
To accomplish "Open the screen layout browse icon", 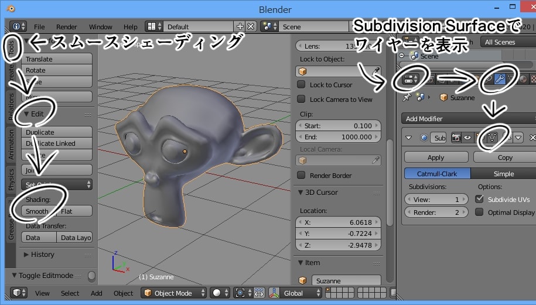I will click(154, 26).
